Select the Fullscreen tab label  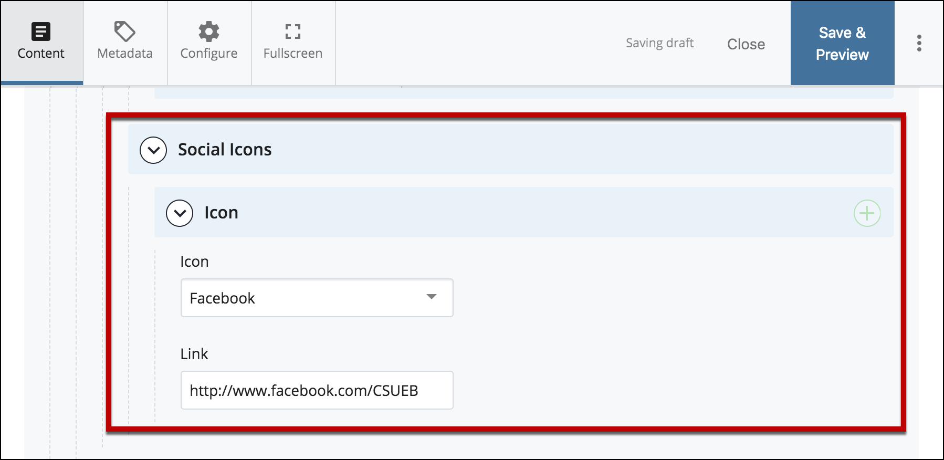click(293, 54)
